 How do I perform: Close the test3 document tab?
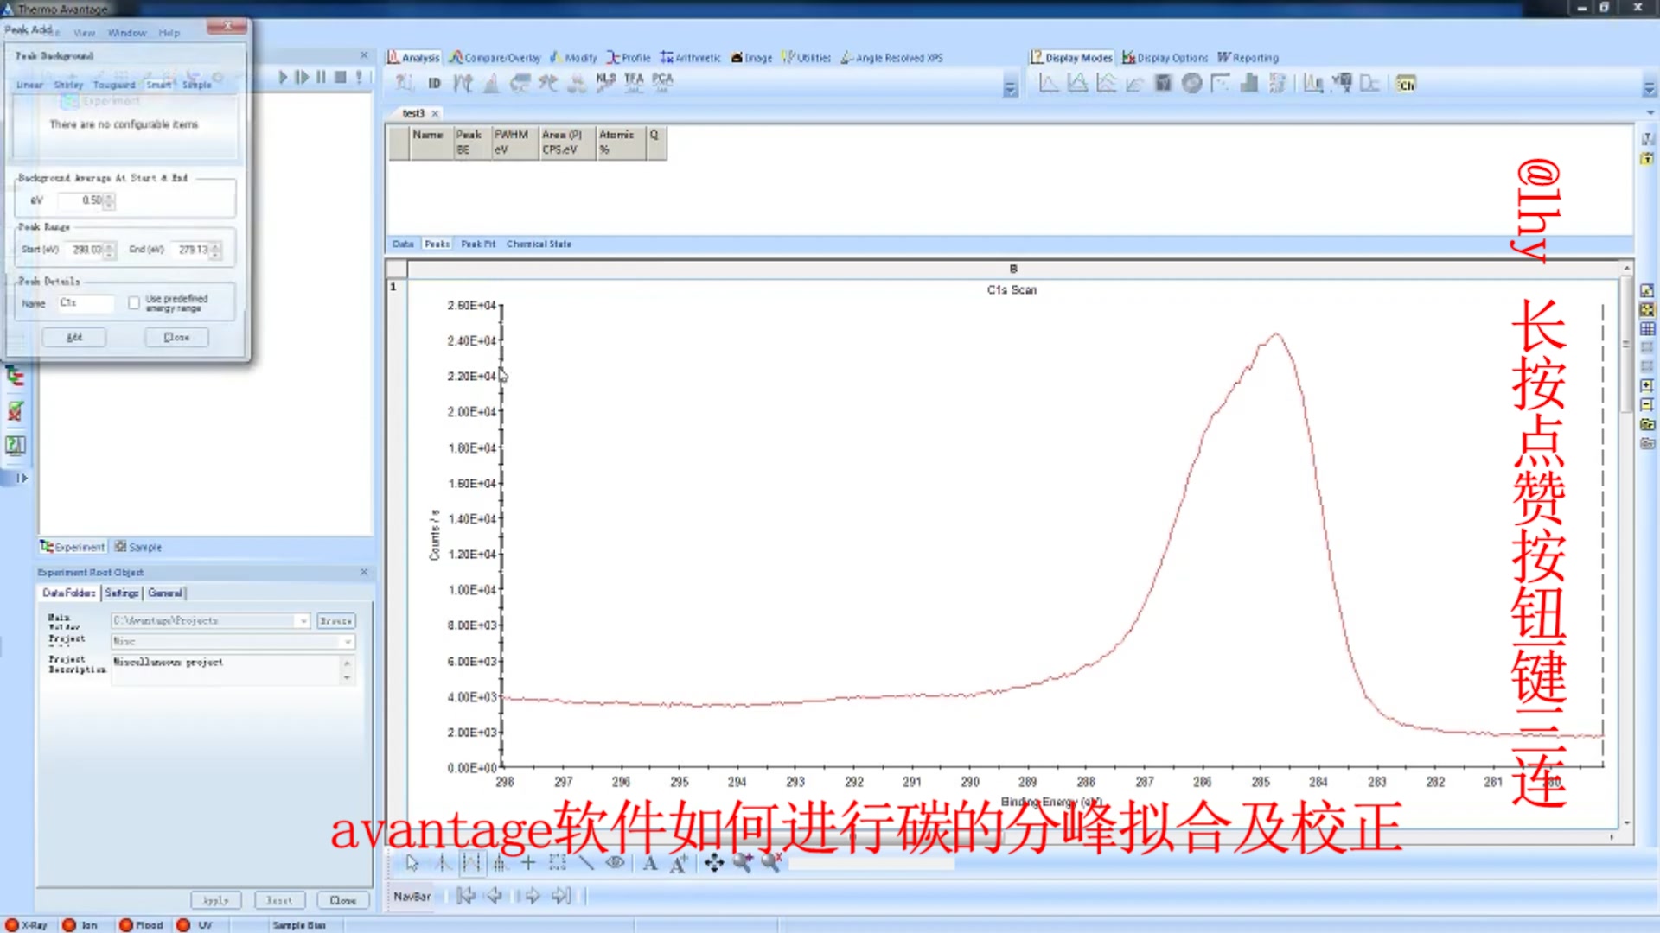tap(436, 113)
